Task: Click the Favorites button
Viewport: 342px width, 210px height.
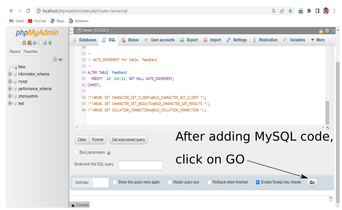Action: click(31, 52)
